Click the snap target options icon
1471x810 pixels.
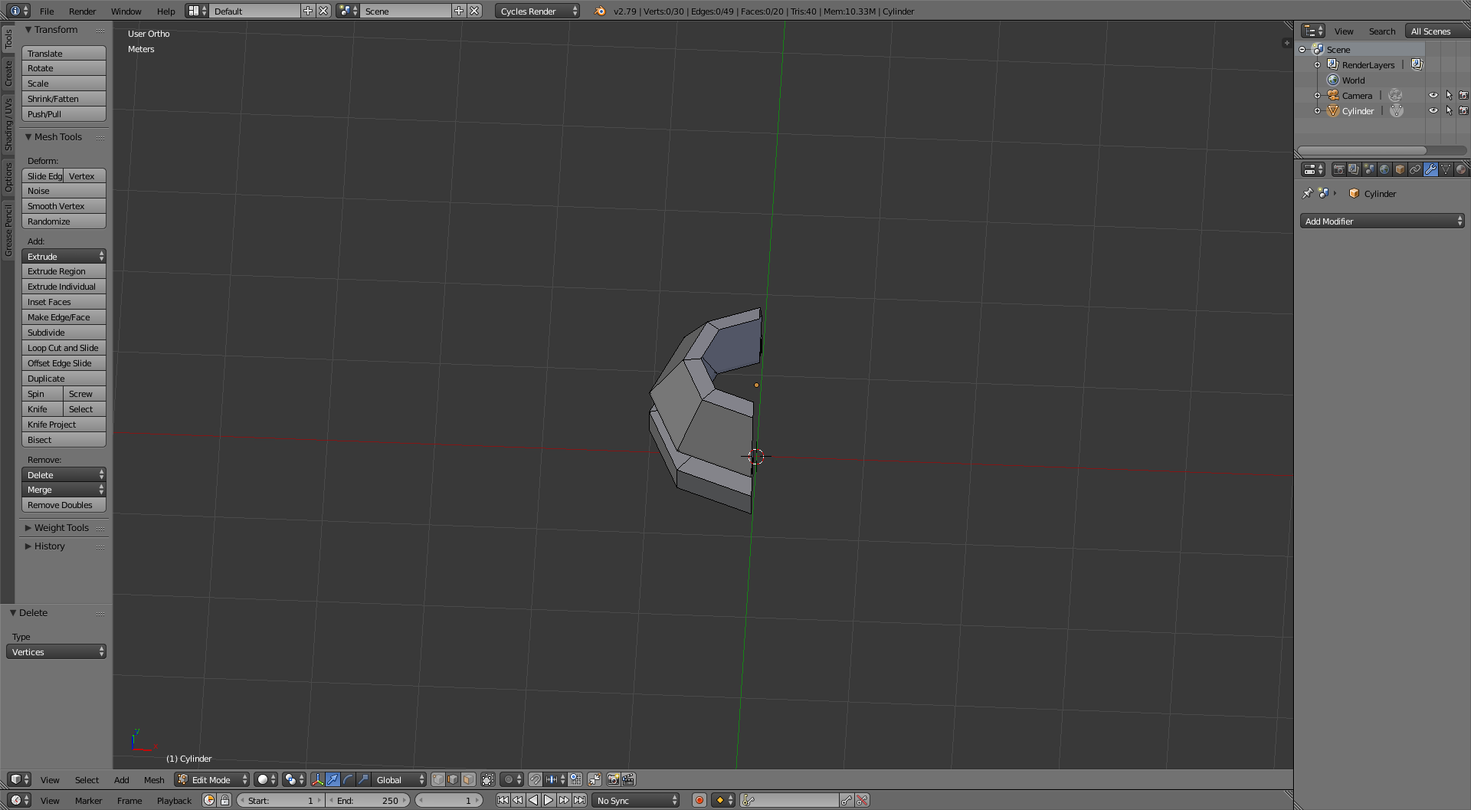pos(575,779)
